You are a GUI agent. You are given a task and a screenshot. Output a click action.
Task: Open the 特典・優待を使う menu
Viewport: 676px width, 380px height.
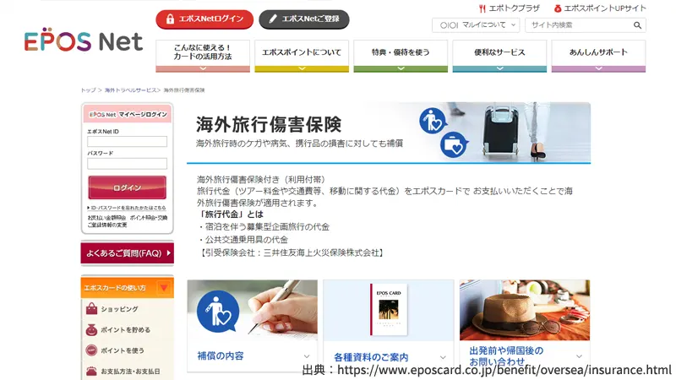click(401, 56)
